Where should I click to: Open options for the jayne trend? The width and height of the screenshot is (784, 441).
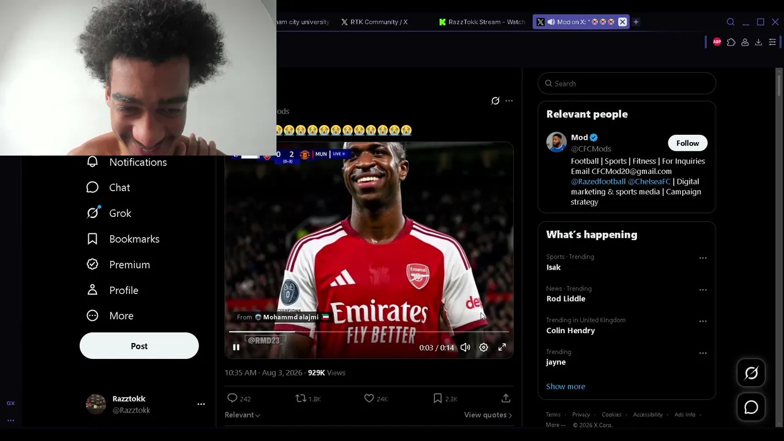coord(703,353)
